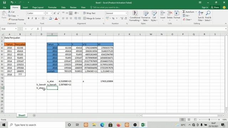
Task: Click the Fill command in Editing group
Action: click(186, 16)
